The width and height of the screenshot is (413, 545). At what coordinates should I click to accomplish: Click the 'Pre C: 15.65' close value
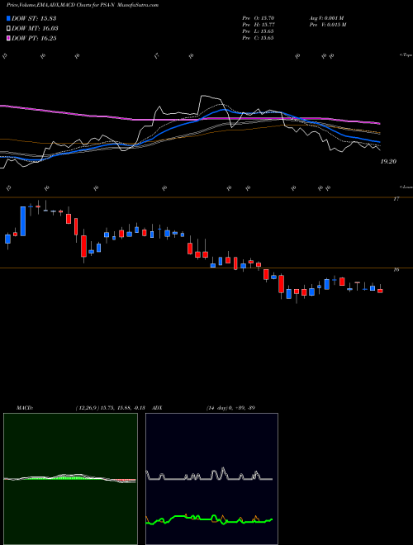click(x=259, y=37)
